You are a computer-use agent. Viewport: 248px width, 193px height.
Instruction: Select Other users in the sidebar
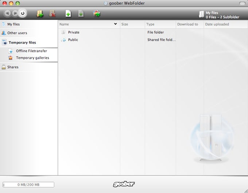point(17,33)
